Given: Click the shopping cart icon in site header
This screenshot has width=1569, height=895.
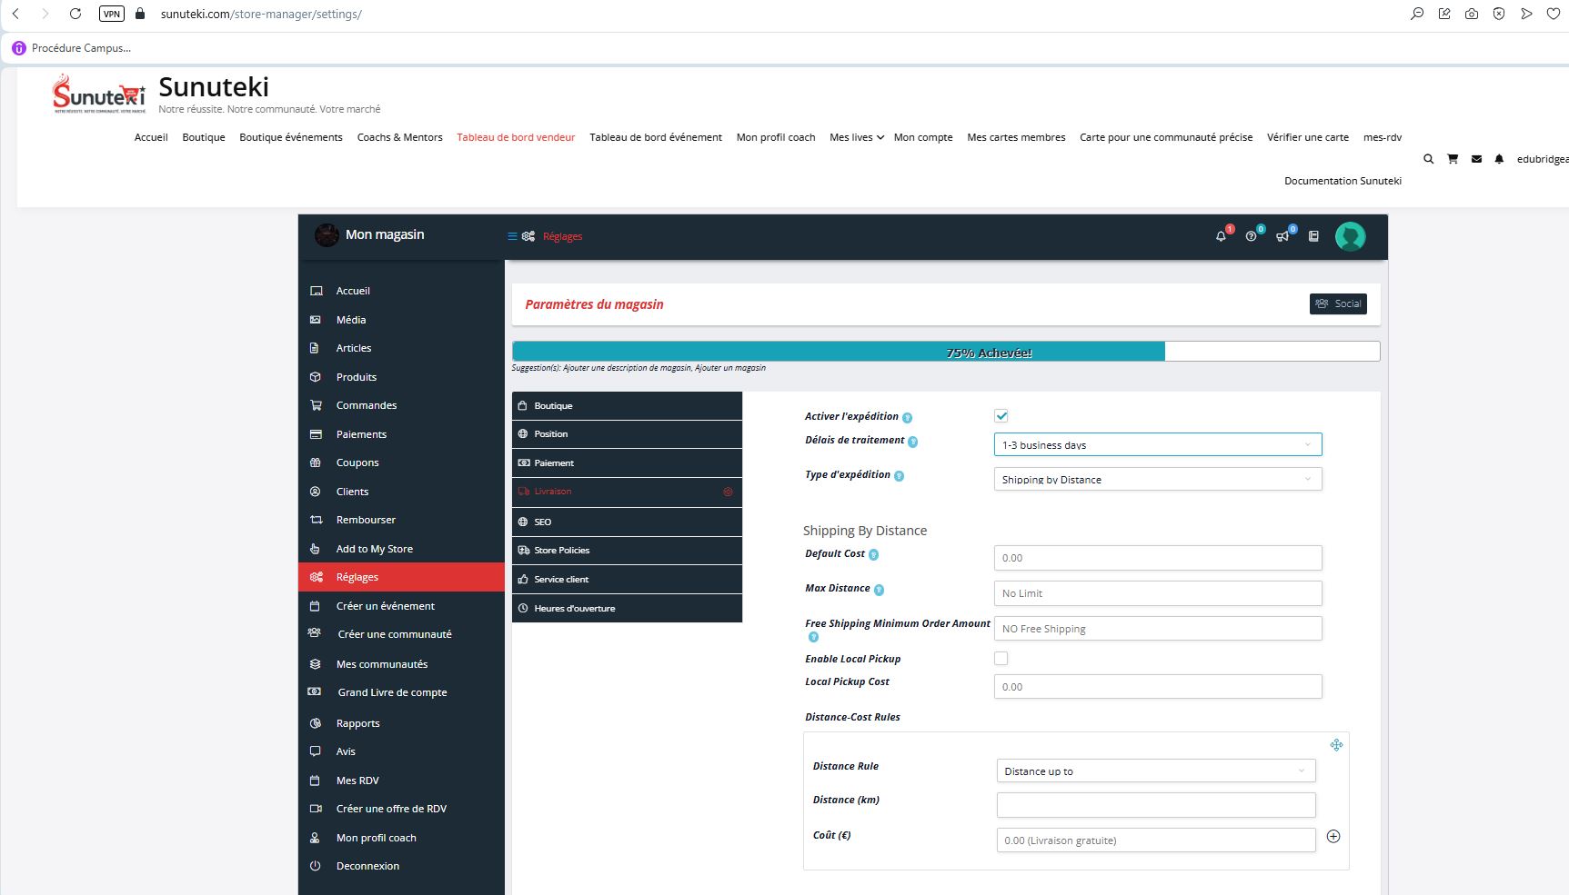Looking at the screenshot, I should 1453,159.
